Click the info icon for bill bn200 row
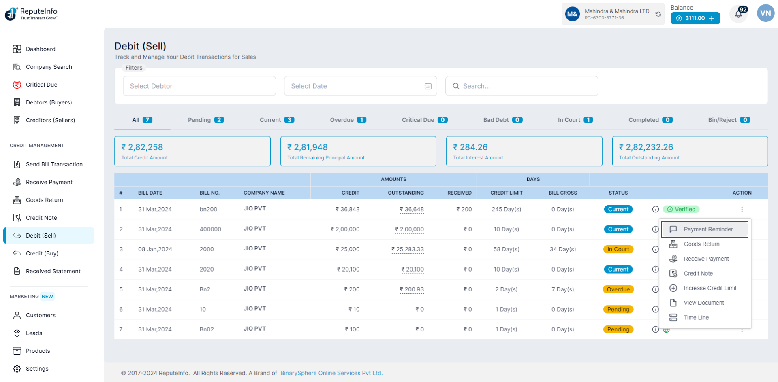Image resolution: width=778 pixels, height=382 pixels. (655, 209)
